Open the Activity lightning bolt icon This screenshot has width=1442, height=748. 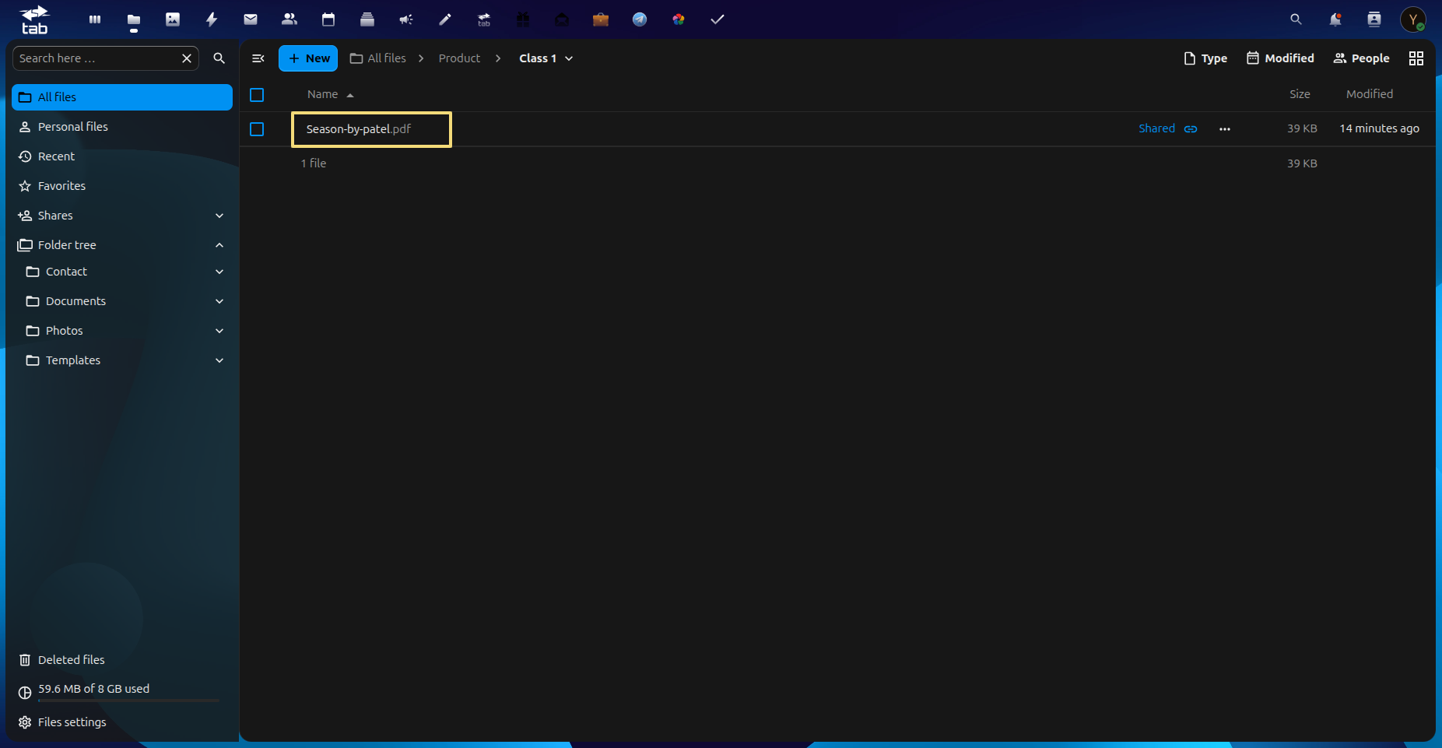pos(212,19)
